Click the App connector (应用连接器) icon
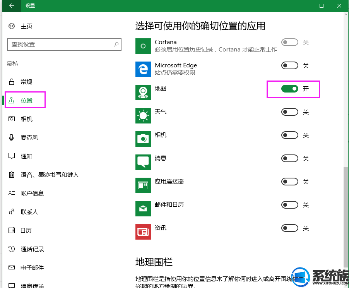349x288 pixels. 143,185
